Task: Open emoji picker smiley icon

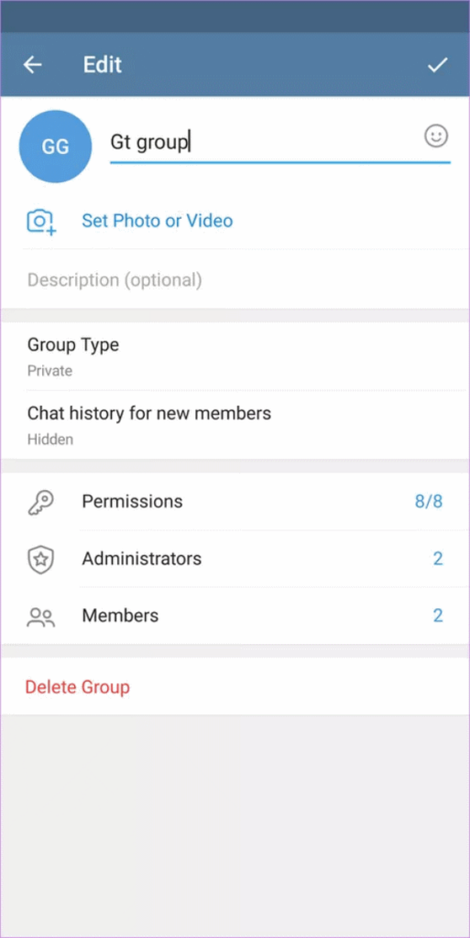Action: (436, 136)
